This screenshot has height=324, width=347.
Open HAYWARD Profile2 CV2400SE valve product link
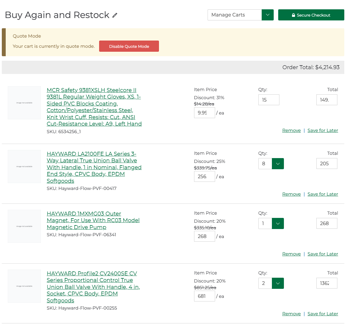pos(93,287)
